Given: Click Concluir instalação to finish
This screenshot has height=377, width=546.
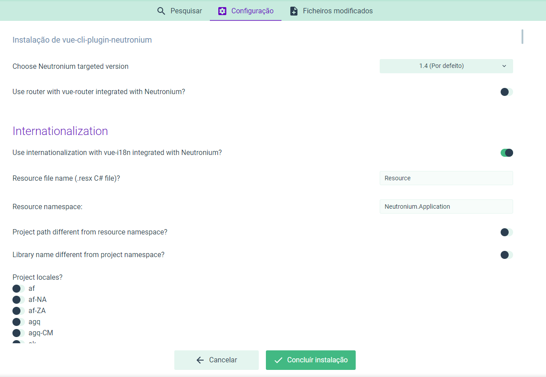Looking at the screenshot, I should (x=311, y=360).
